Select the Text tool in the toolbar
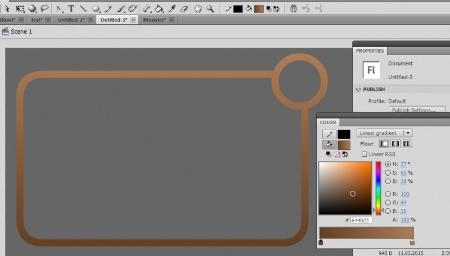The height and width of the screenshot is (256, 450). click(x=71, y=9)
